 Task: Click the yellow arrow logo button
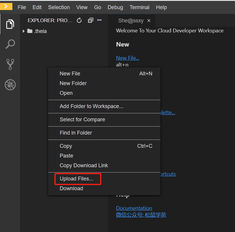6,6
